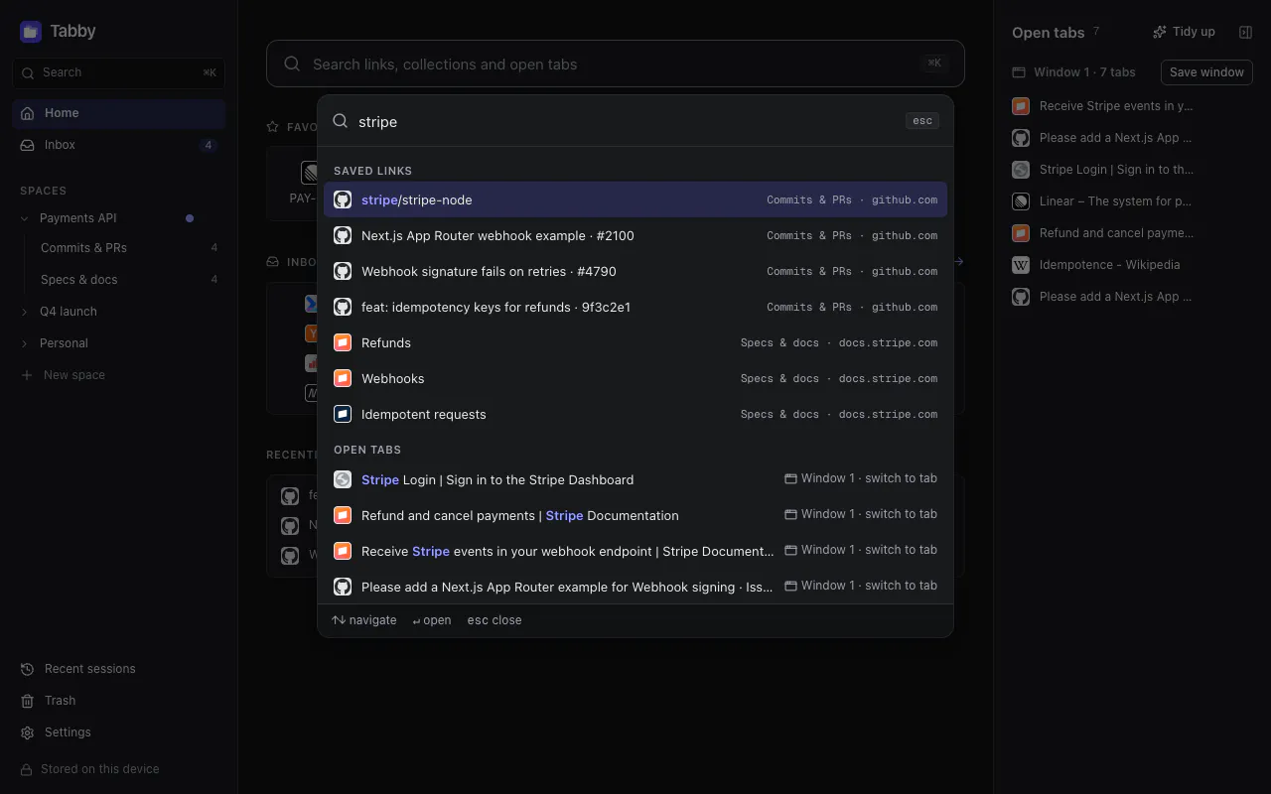Open Settings via the gear icon
Screen dimensions: 1271x794
[28, 732]
